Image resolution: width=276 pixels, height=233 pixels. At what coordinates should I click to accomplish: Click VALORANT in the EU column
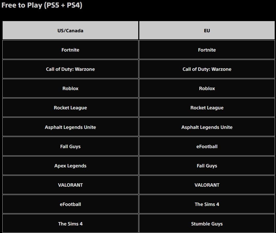207,185
